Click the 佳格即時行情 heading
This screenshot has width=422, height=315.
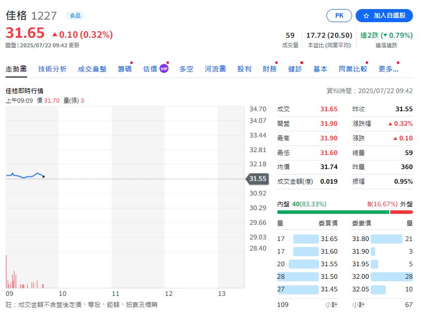click(25, 91)
